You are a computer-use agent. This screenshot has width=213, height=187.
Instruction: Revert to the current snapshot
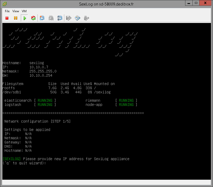point(51,18)
